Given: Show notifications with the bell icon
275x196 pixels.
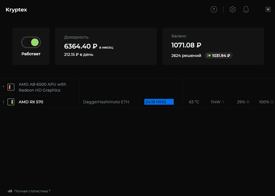Looking at the screenshot, I should 246,9.
